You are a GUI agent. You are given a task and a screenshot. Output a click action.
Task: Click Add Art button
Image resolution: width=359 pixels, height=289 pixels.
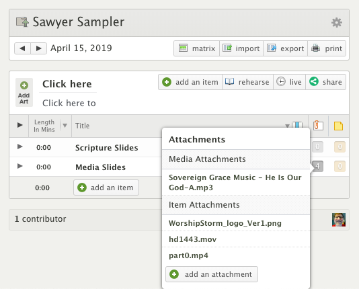coord(24,93)
